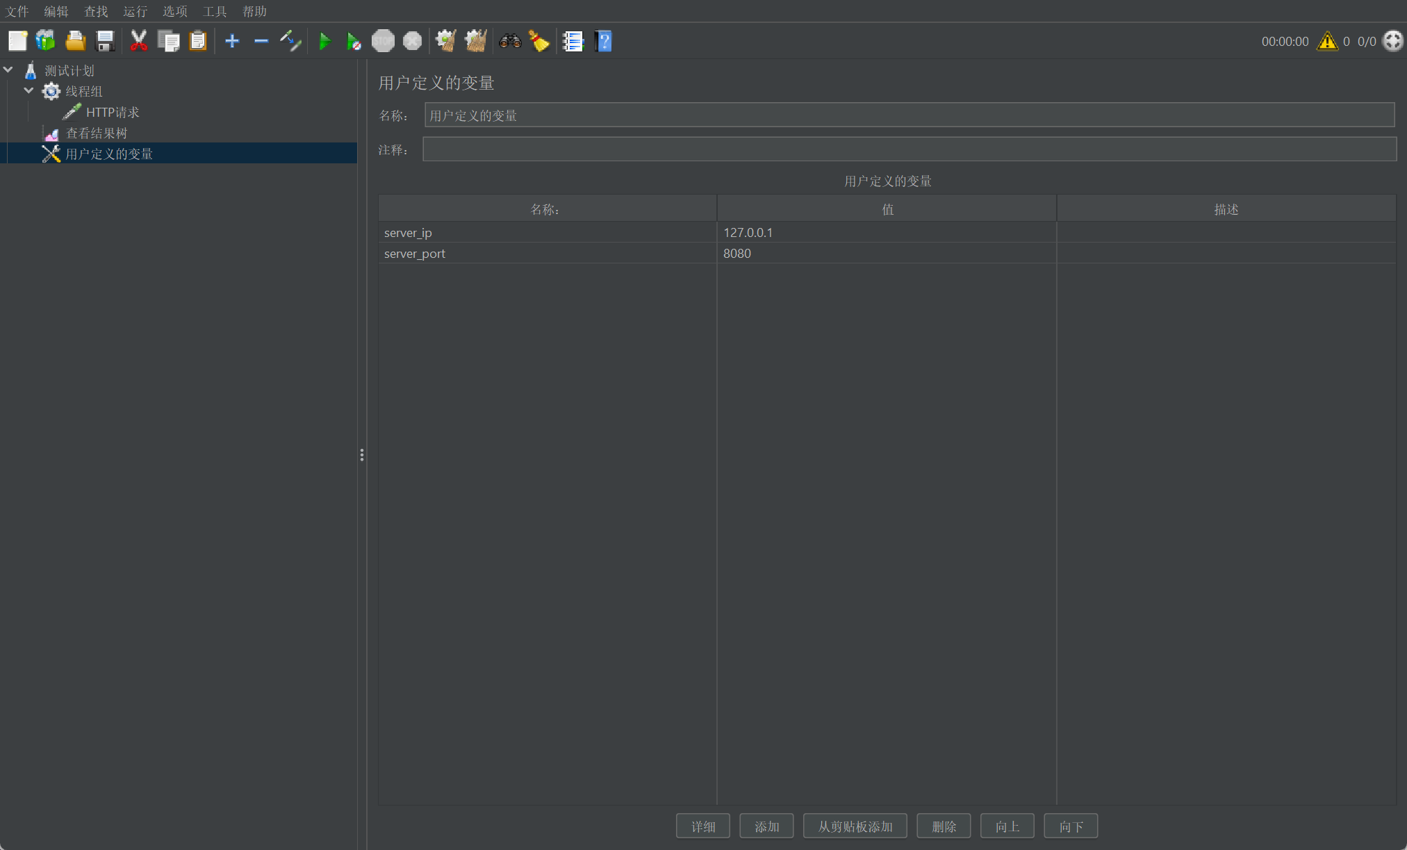Click the Help question mark icon

point(603,41)
